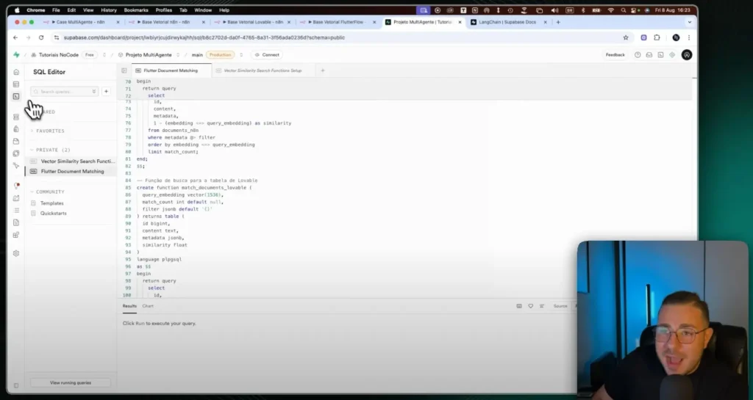Screen dimensions: 753x400
Task: Open the Table Editor sidebar icon
Action: (x=16, y=84)
